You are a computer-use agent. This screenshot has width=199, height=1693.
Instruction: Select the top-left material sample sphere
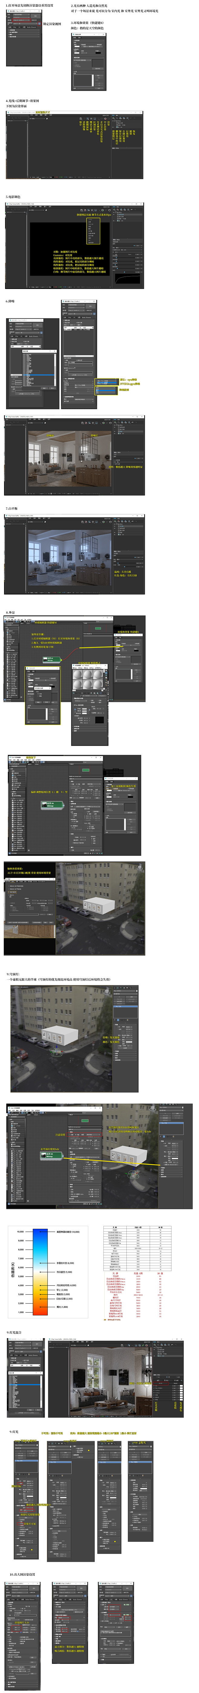[x=78, y=675]
